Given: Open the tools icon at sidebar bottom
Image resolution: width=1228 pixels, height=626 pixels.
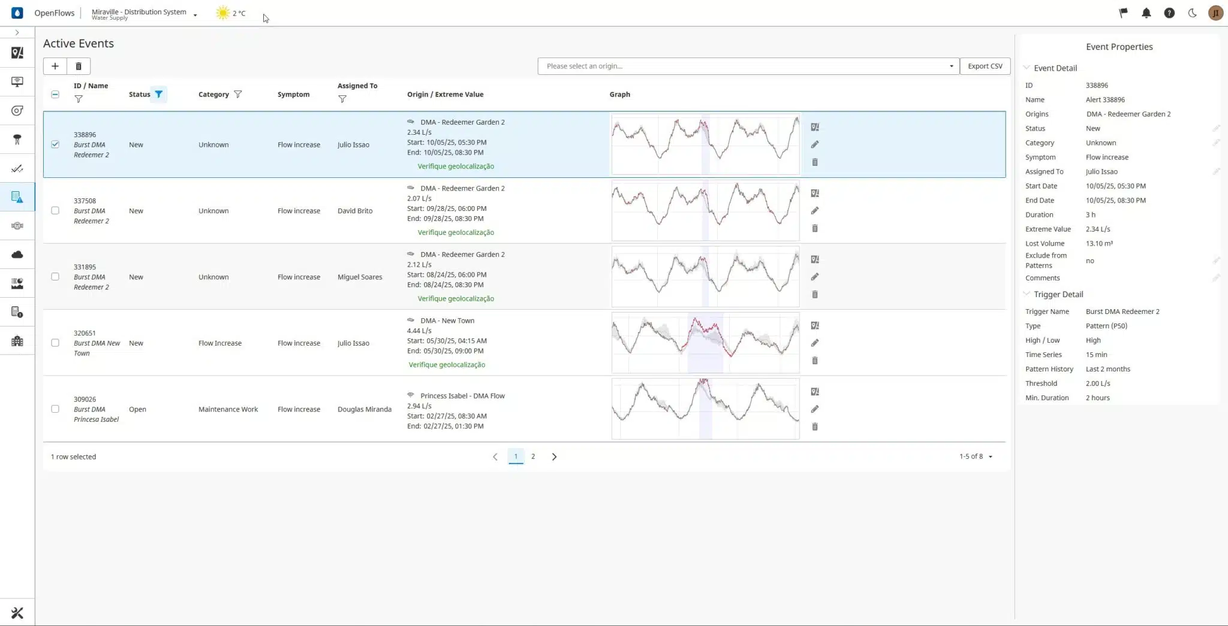Looking at the screenshot, I should coord(17,613).
